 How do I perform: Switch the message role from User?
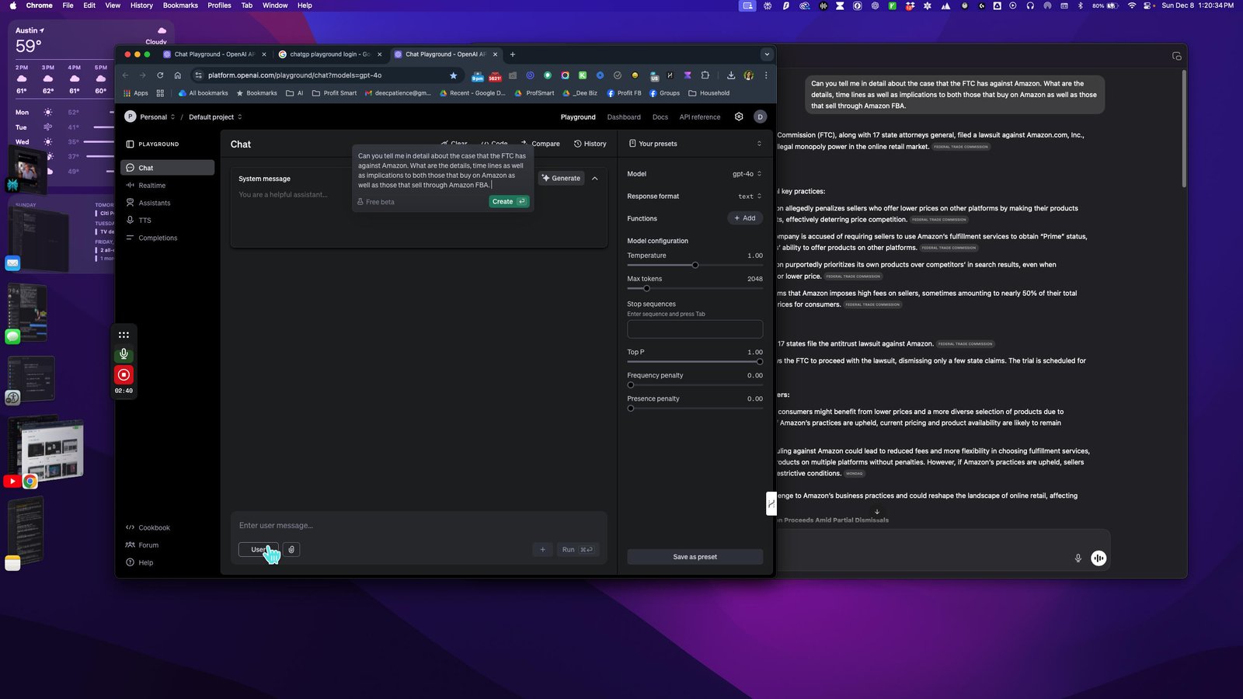tap(258, 549)
